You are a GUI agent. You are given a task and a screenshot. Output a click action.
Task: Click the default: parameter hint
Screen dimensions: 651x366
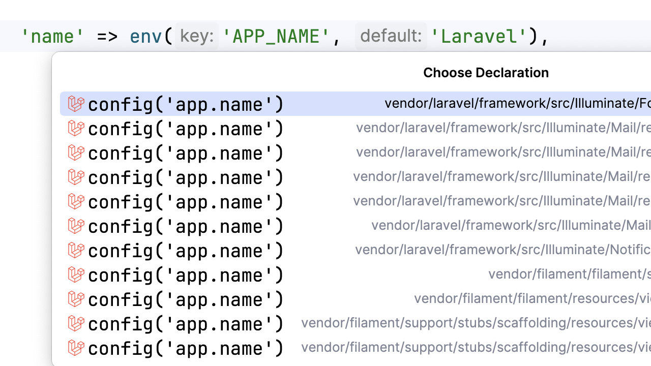tap(391, 36)
